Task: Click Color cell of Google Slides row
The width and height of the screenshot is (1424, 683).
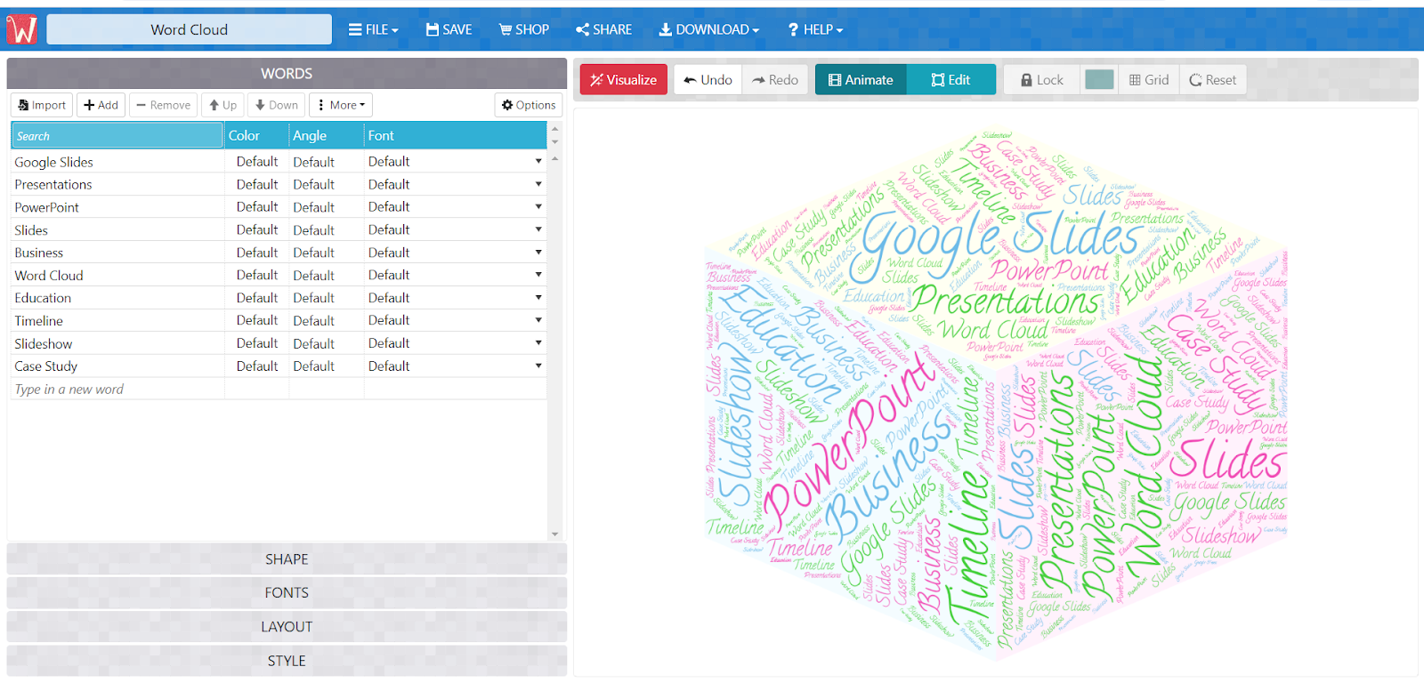Action: [257, 162]
